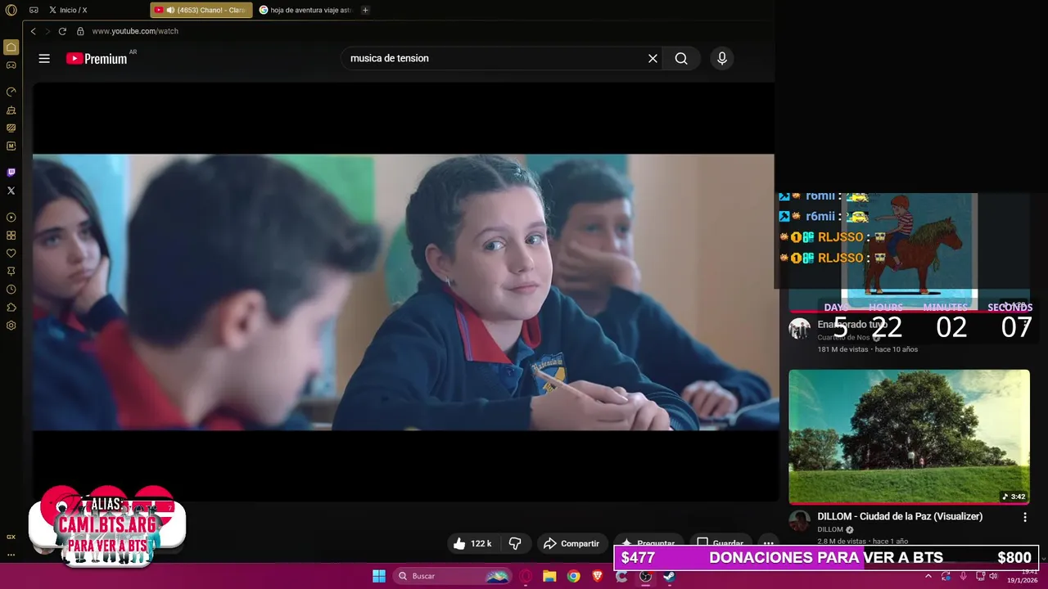The image size is (1048, 589).
Task: Open options for DILLOM Ciudad de la Paz
Action: 1025,517
